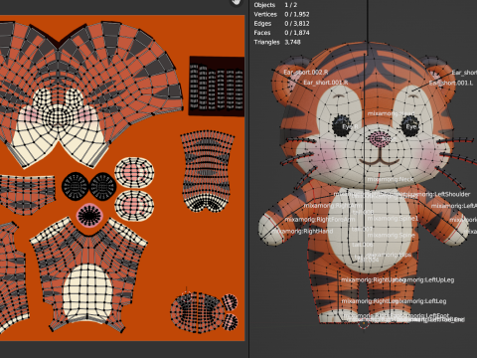The image size is (477, 358).
Task: Click the tiger's pink nose on the 3D model
Action: click(380, 138)
